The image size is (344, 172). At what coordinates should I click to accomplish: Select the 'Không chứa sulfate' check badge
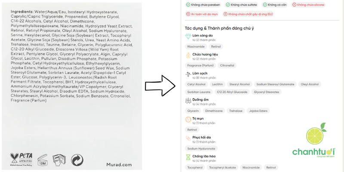(233, 5)
